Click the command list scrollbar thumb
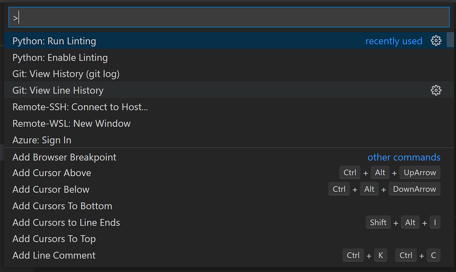 (x=450, y=40)
